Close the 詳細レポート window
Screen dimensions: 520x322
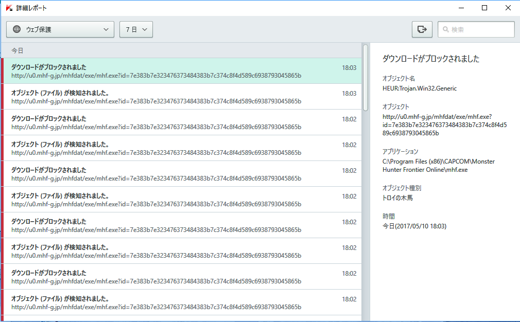tap(508, 8)
